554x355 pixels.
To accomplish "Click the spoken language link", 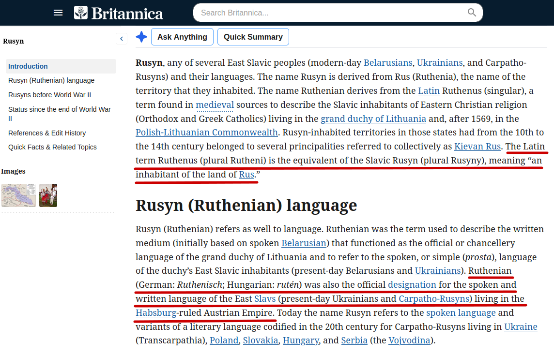I will click(x=461, y=313).
